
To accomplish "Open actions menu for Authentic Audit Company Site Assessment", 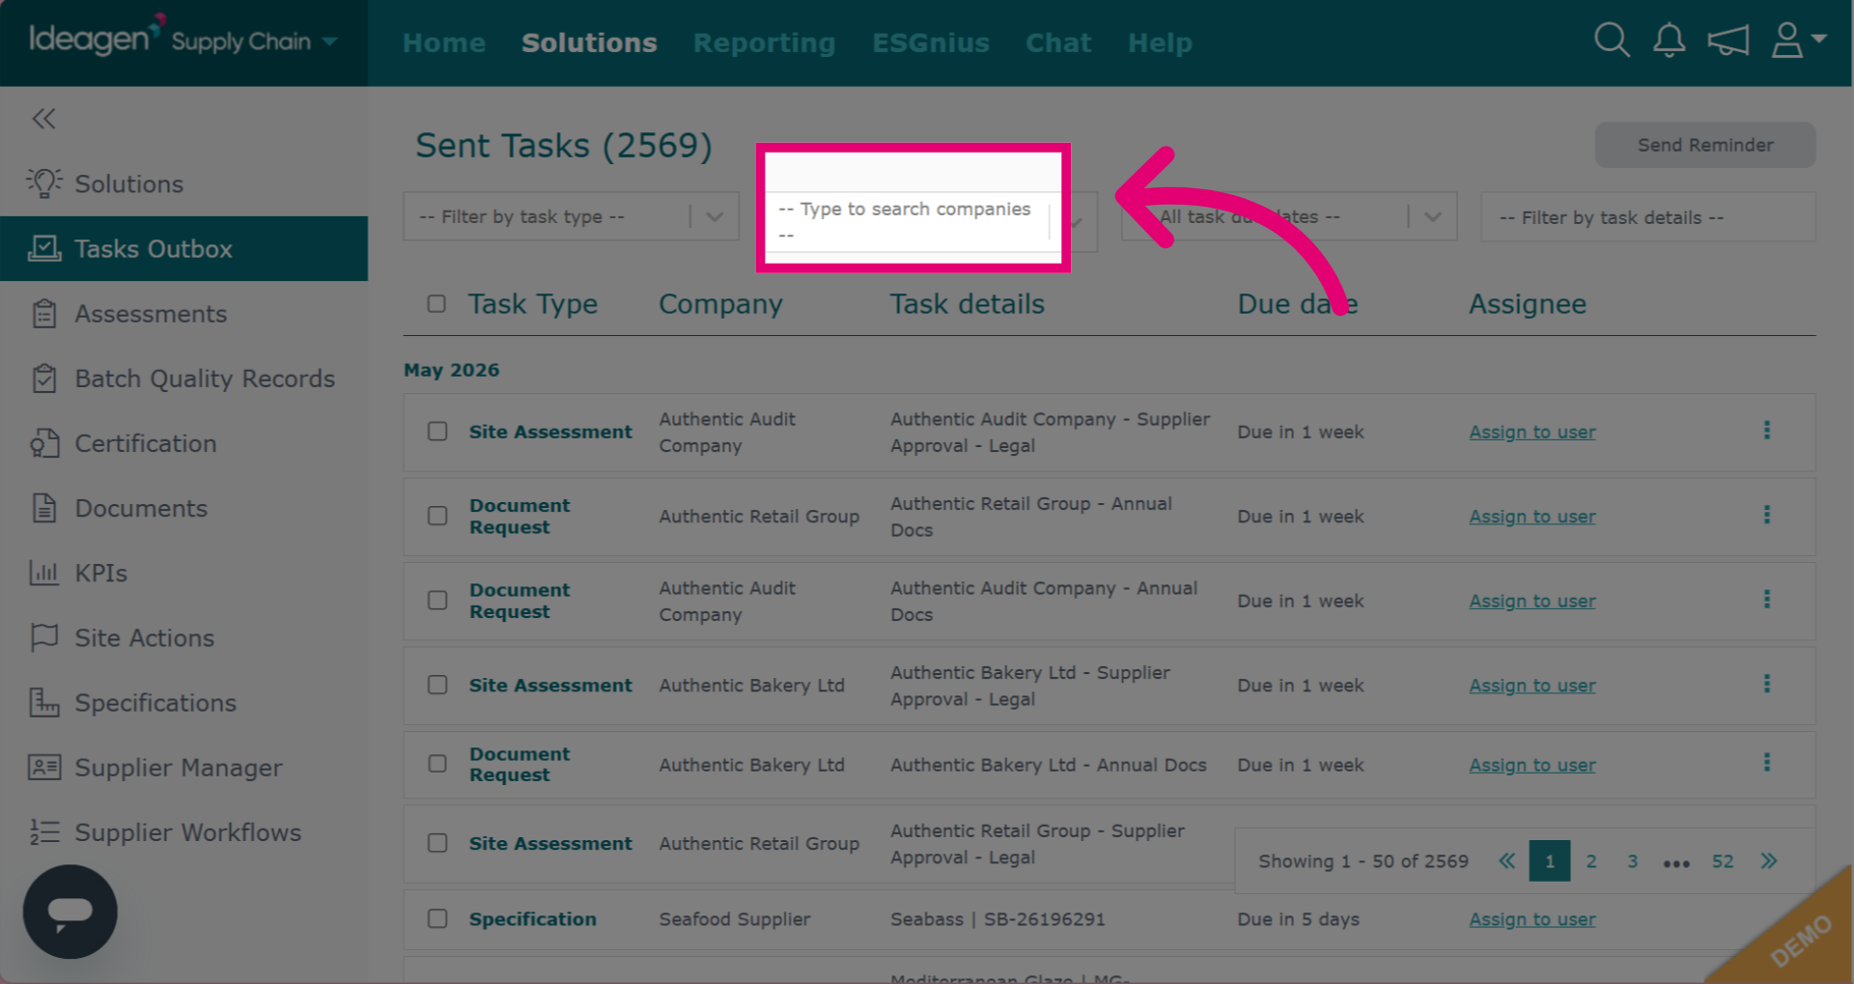I will [1767, 431].
